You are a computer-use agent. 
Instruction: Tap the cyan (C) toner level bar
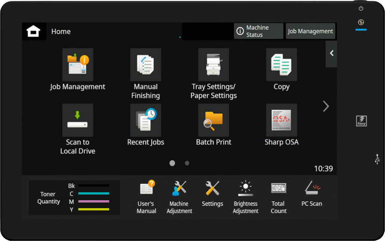tap(94, 193)
